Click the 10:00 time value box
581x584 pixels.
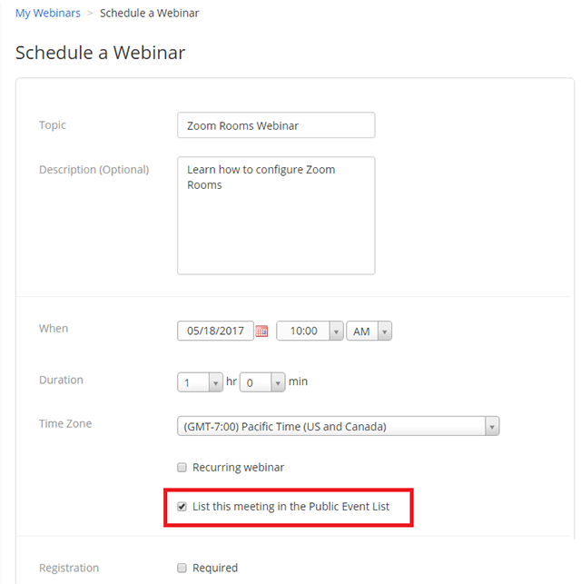pos(303,331)
